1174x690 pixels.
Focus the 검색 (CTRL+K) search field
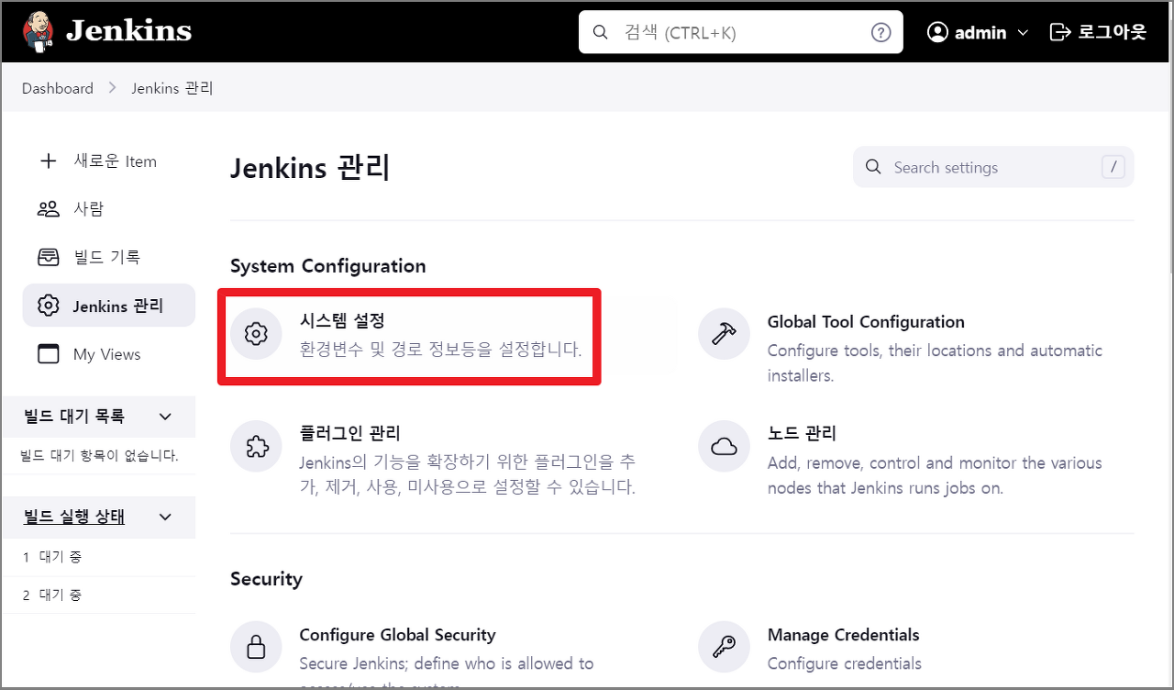click(740, 32)
